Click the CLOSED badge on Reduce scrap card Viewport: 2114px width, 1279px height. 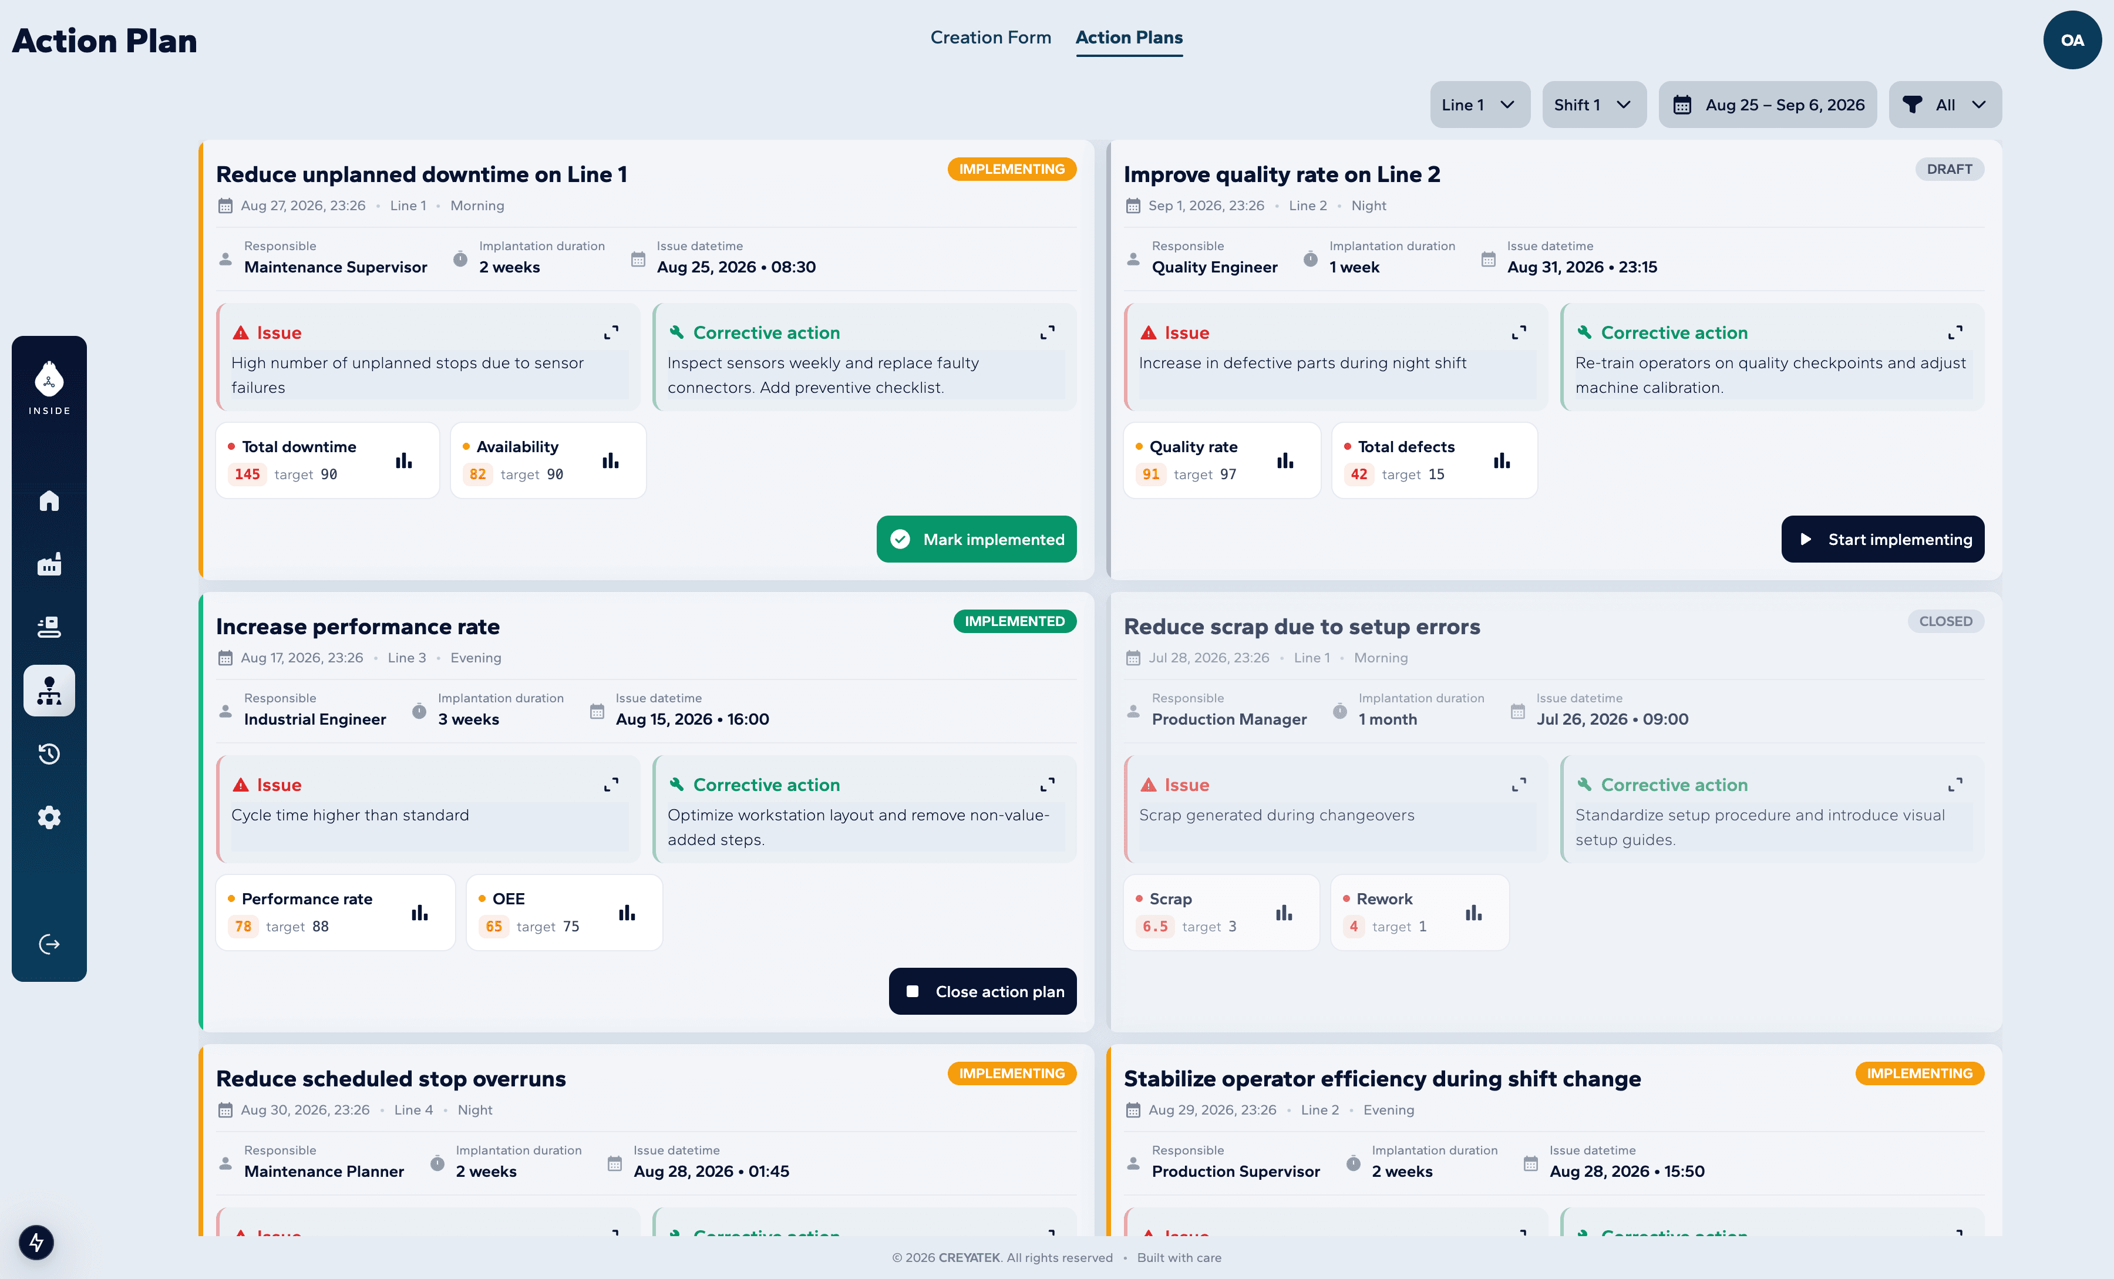pyautogui.click(x=1945, y=621)
